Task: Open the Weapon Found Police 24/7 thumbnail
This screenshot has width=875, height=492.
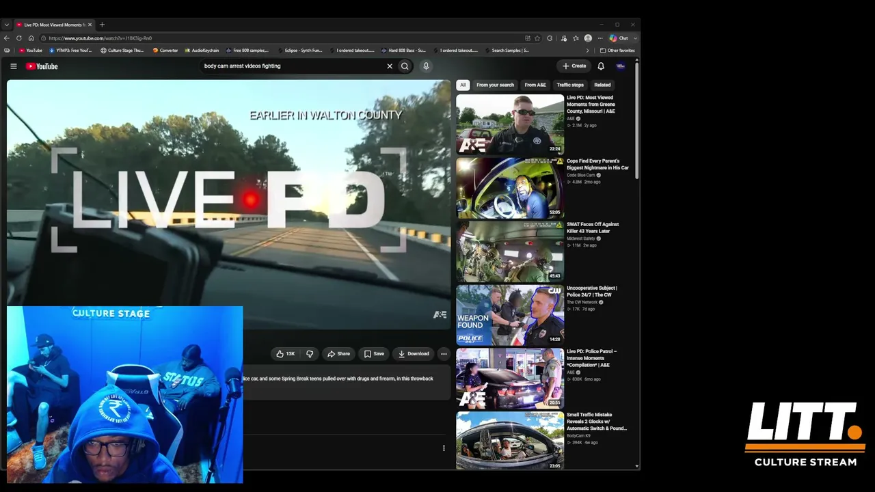Action: pos(510,315)
